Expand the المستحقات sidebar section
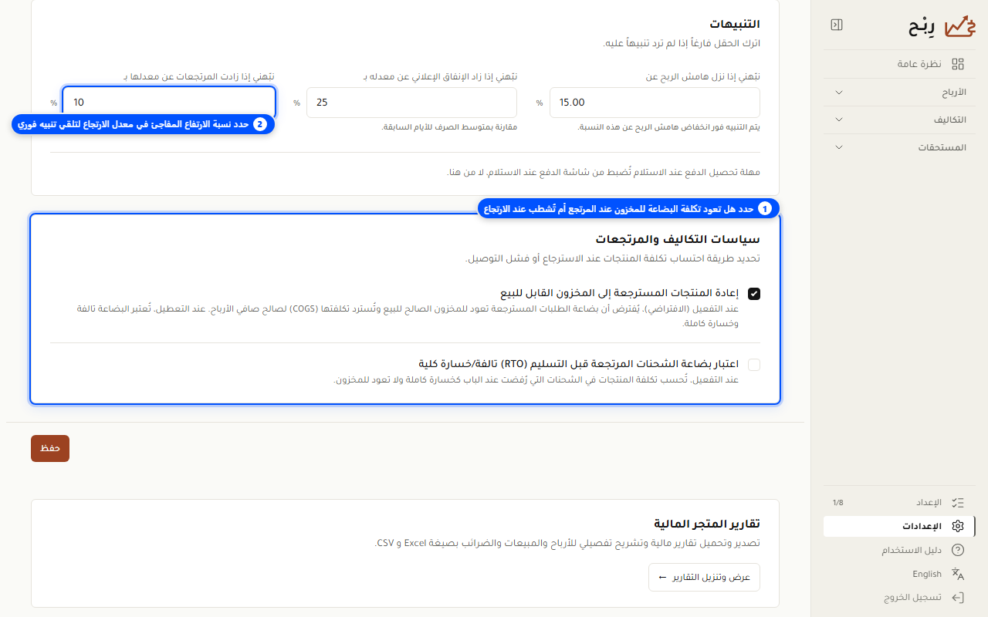Screen dimensions: 988x617 click(900, 147)
